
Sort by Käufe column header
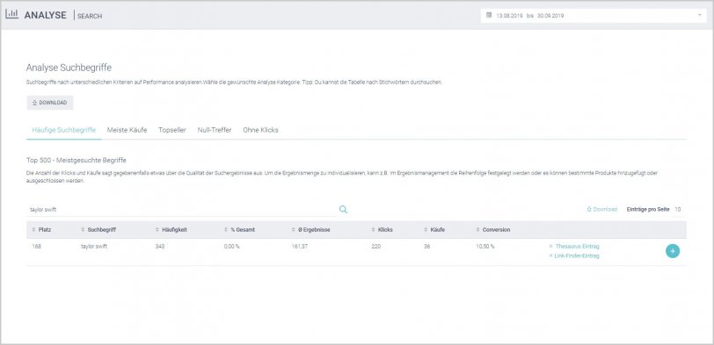coord(434,230)
